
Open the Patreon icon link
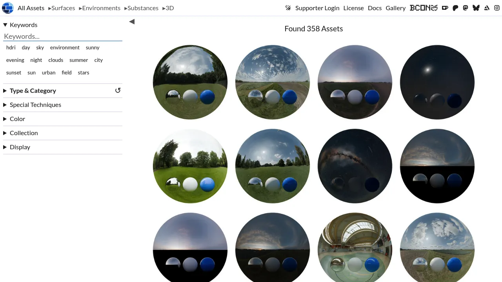(455, 8)
